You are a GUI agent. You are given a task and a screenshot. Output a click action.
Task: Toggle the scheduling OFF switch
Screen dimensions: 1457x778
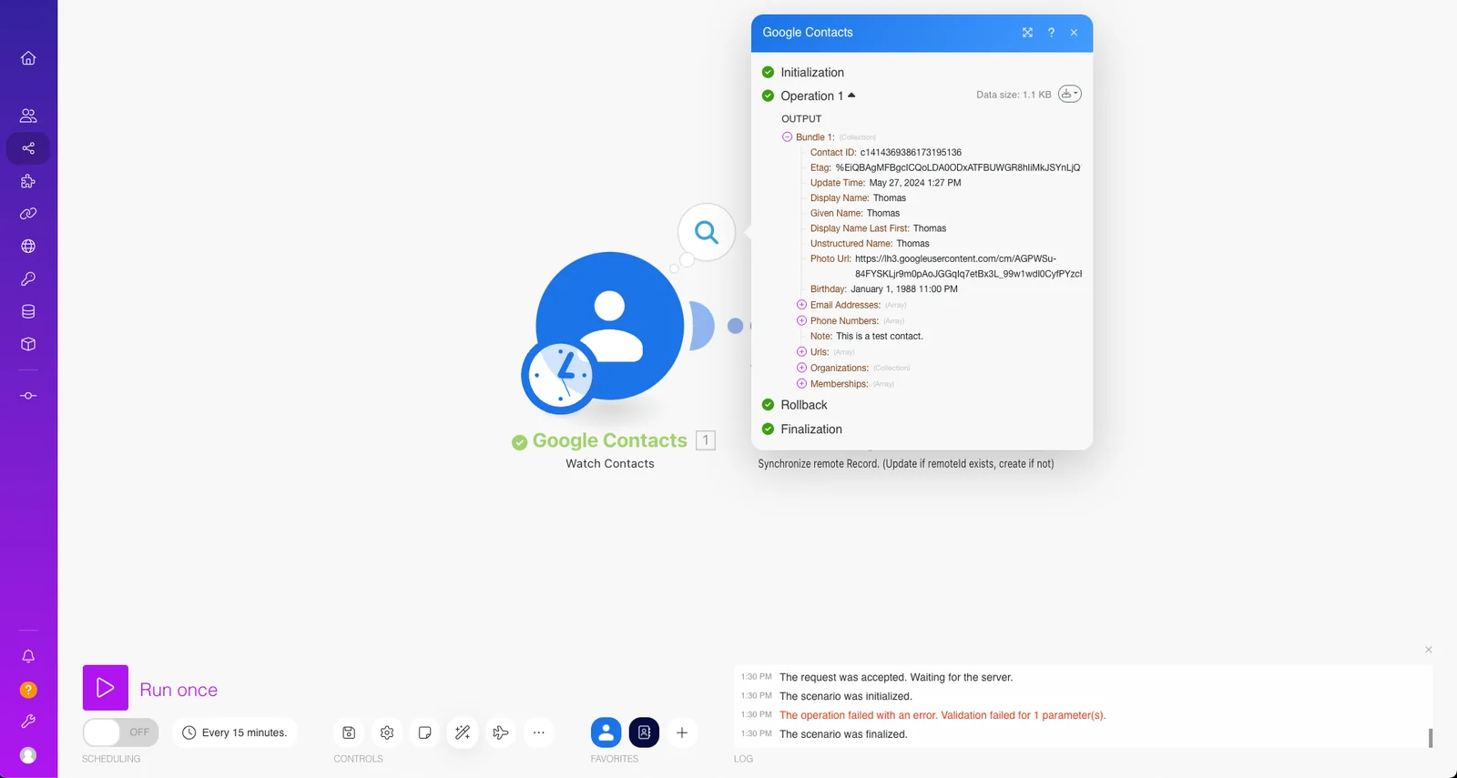click(120, 733)
